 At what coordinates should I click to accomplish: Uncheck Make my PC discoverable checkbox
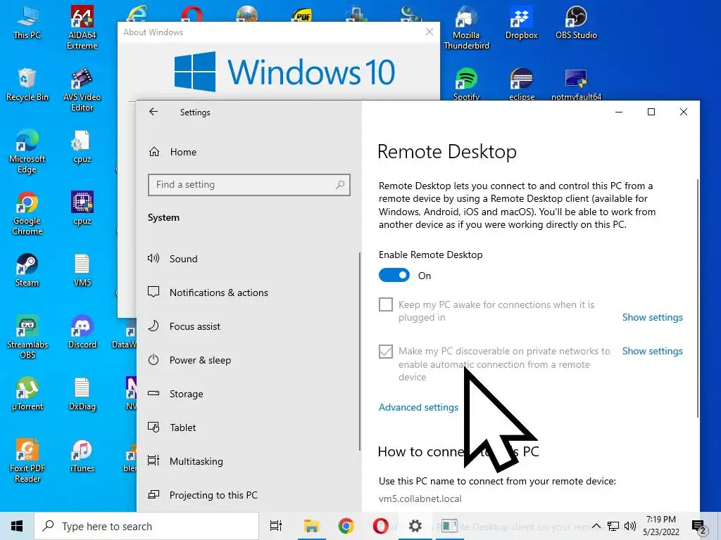[386, 352]
